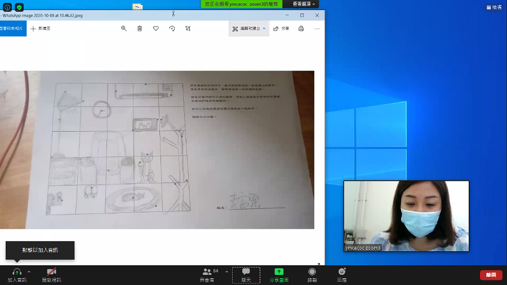Open the three-dot more options menu

point(317,28)
